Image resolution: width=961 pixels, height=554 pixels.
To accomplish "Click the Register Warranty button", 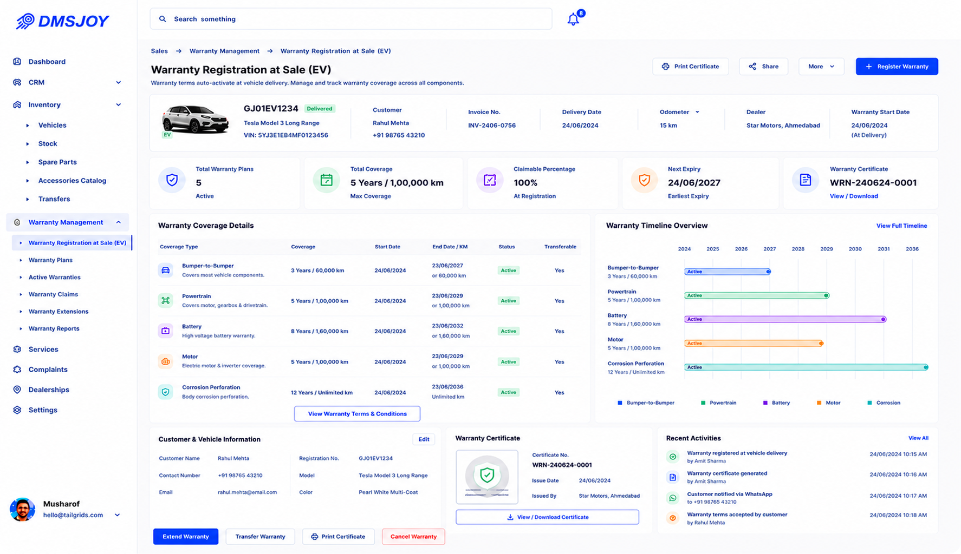I will pos(897,67).
